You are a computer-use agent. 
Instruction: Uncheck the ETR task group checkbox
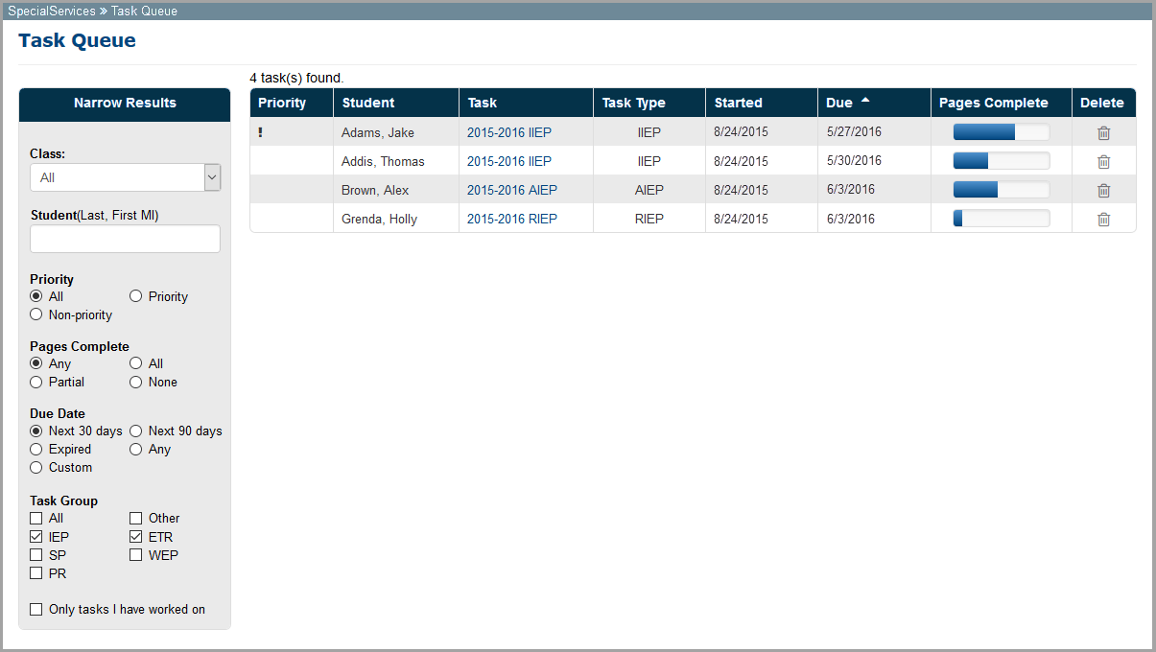pyautogui.click(x=136, y=537)
